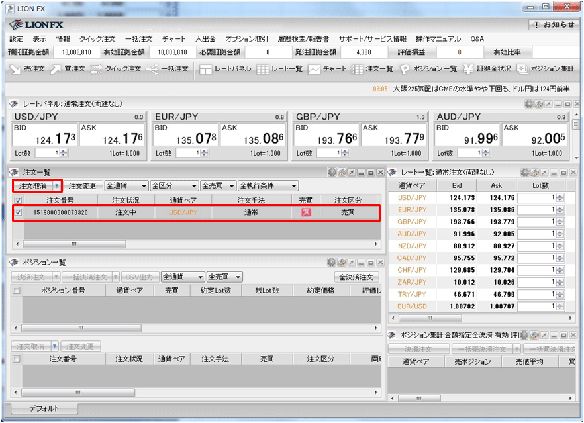Viewport: 584px width, 423px height.
Task: Open the 全通貨 dropdown in ポジション一覧
Action: click(183, 277)
